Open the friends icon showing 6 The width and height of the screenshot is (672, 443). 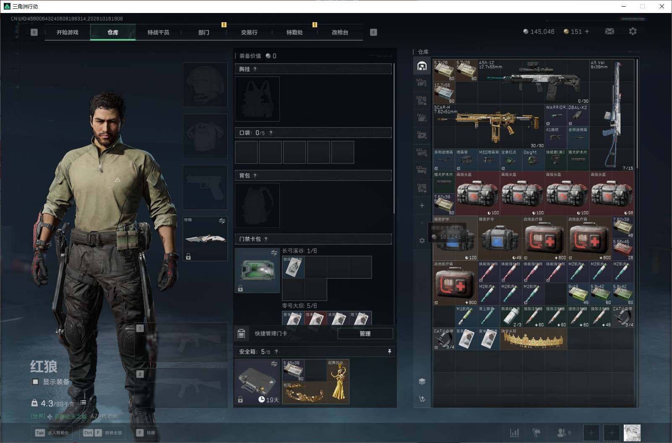[563, 433]
